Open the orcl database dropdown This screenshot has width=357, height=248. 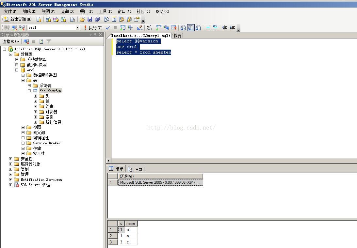click(77, 27)
